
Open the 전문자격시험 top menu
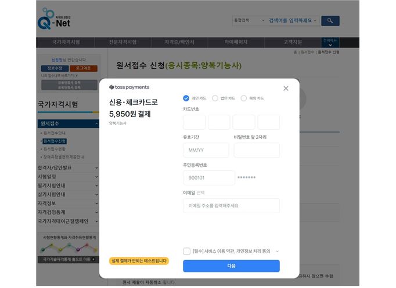pos(123,42)
